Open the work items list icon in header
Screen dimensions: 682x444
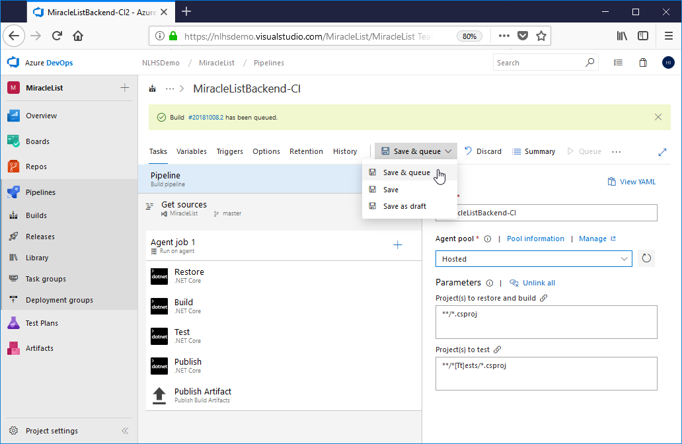click(x=618, y=63)
